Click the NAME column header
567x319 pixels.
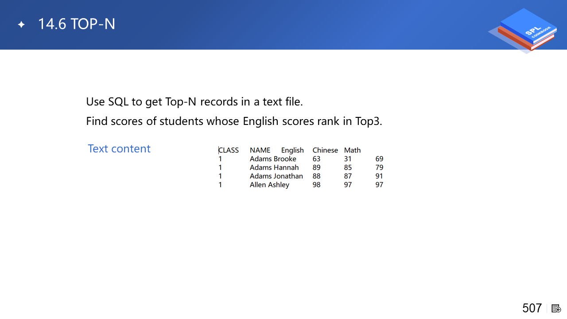pos(260,150)
